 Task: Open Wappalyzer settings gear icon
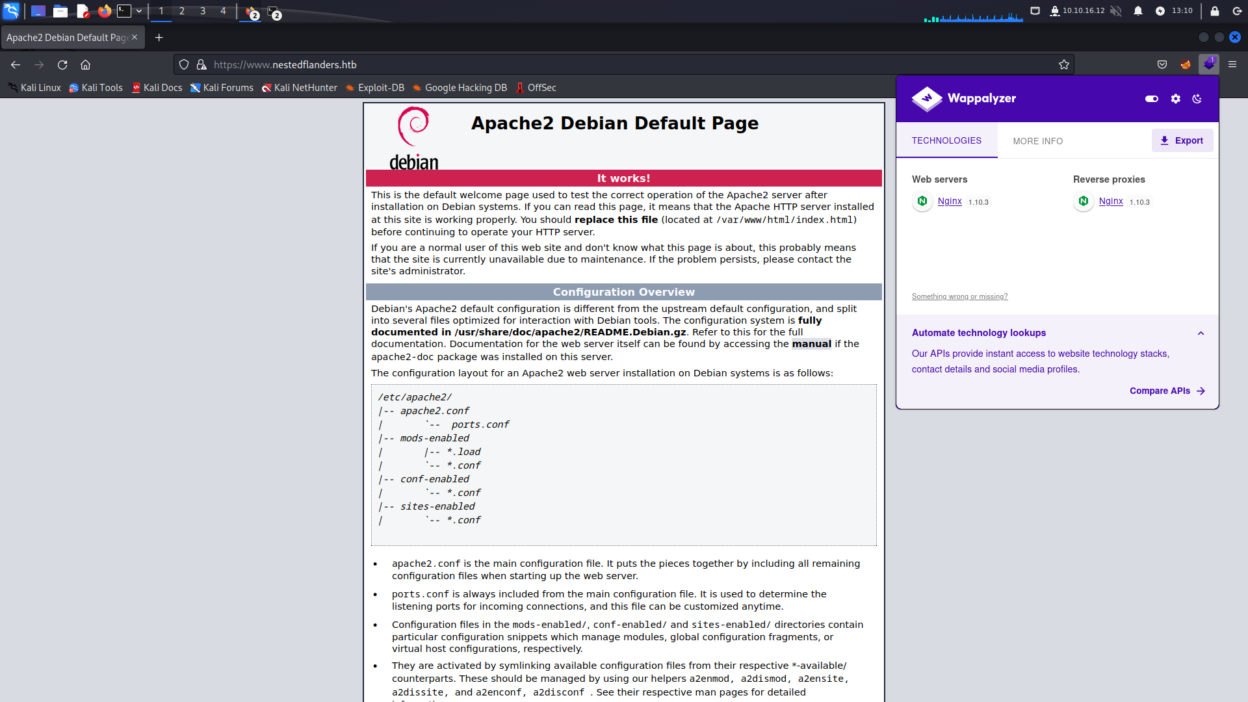pos(1175,99)
